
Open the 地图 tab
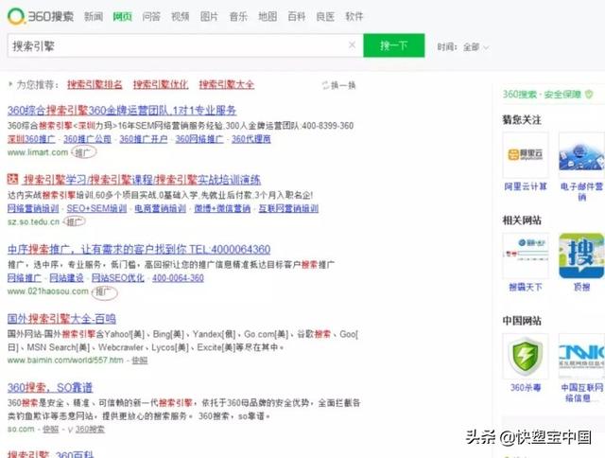268,17
